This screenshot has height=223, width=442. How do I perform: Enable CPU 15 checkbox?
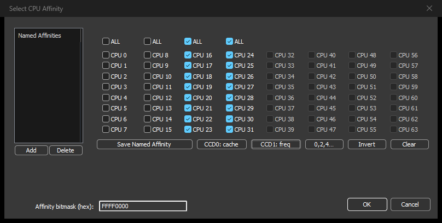[147, 130]
